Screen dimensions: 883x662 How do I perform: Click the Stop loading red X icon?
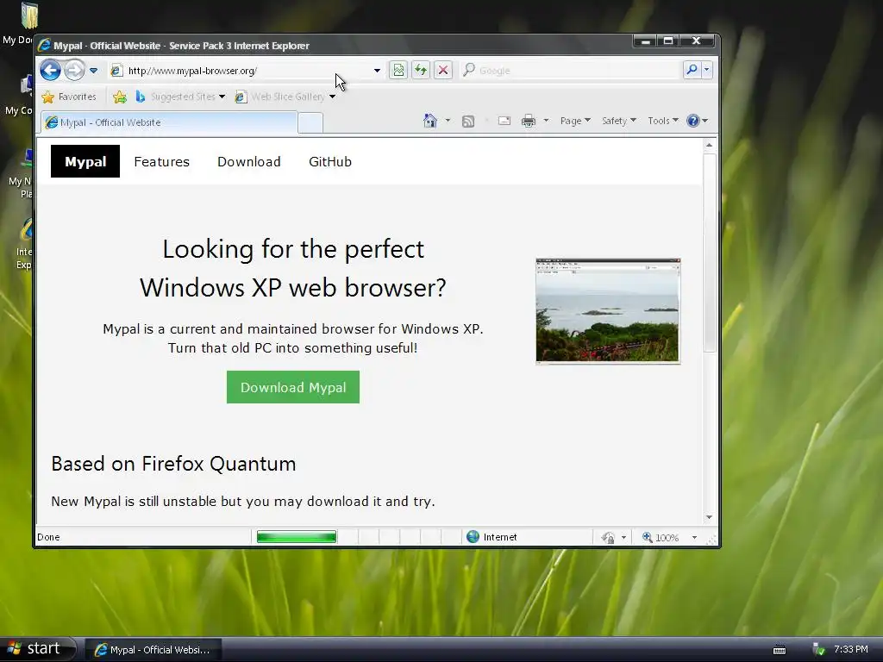coord(443,71)
